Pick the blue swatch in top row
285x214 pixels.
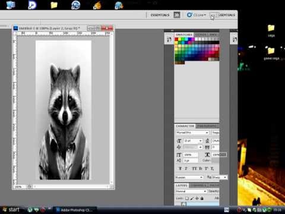[190, 39]
